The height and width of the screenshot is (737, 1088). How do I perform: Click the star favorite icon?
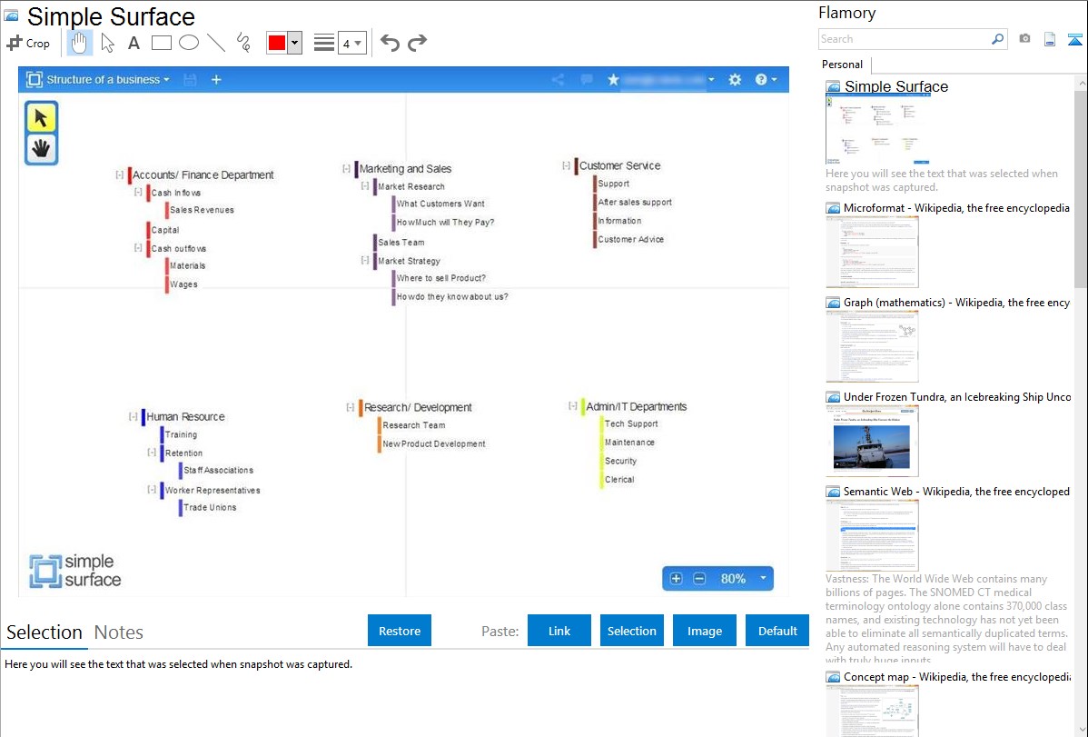point(613,80)
